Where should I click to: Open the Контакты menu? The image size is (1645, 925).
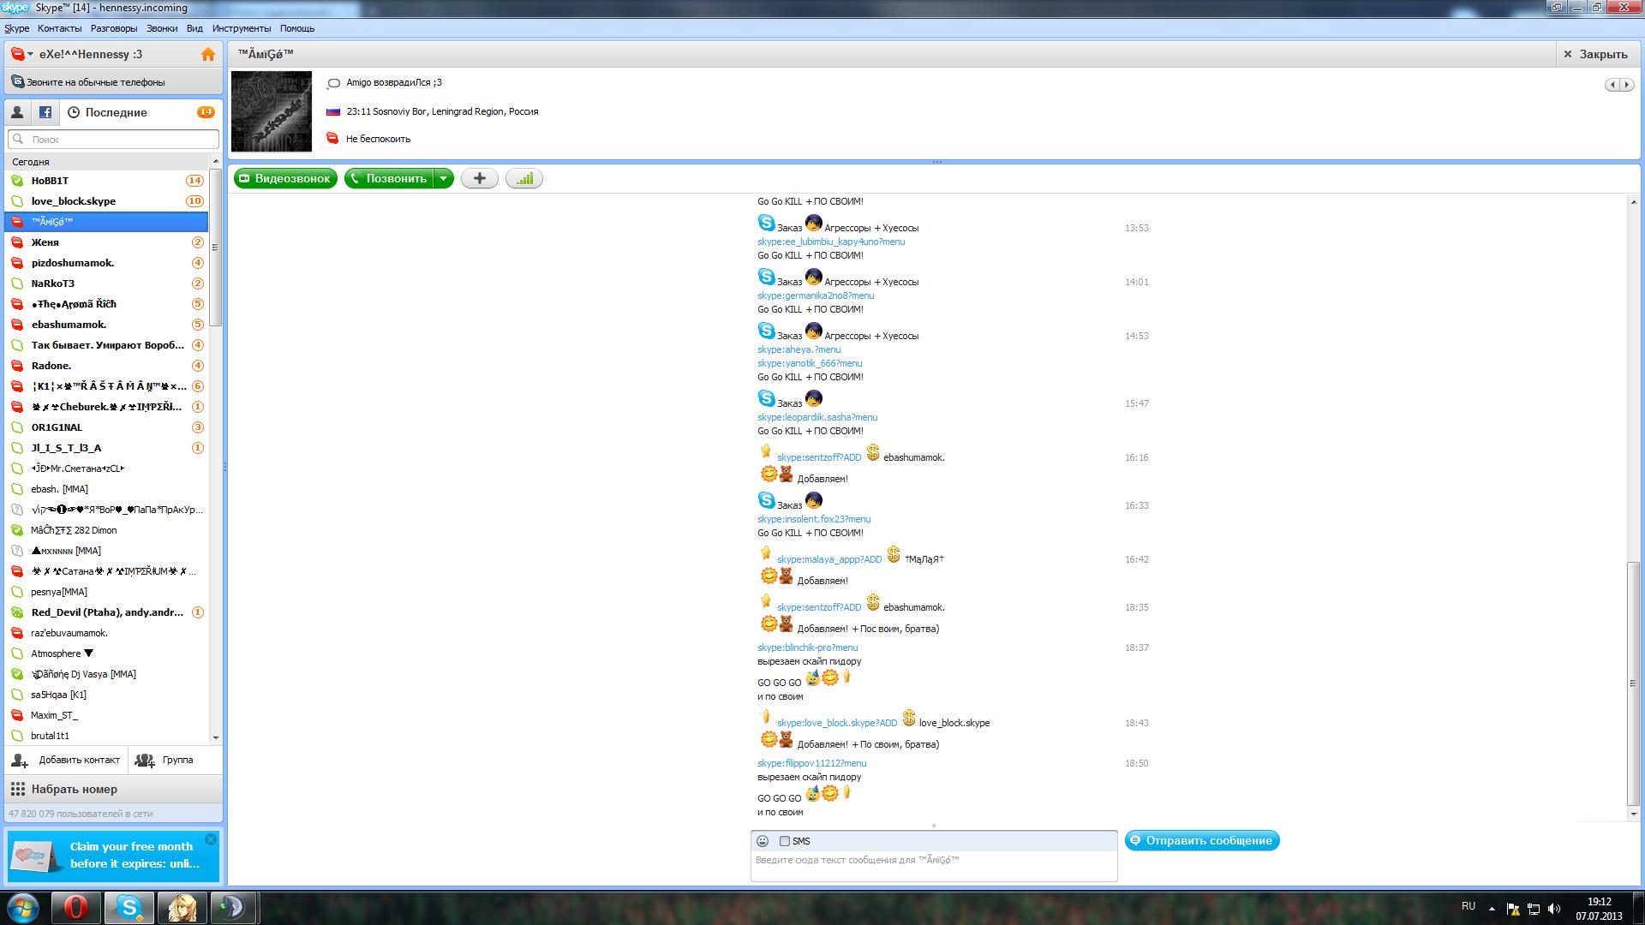60,28
